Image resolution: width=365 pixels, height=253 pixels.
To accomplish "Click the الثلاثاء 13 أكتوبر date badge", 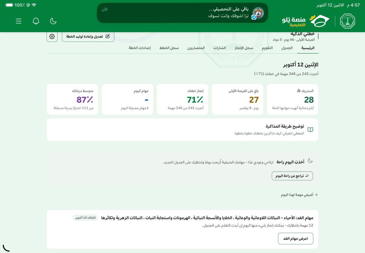I will (x=86, y=218).
